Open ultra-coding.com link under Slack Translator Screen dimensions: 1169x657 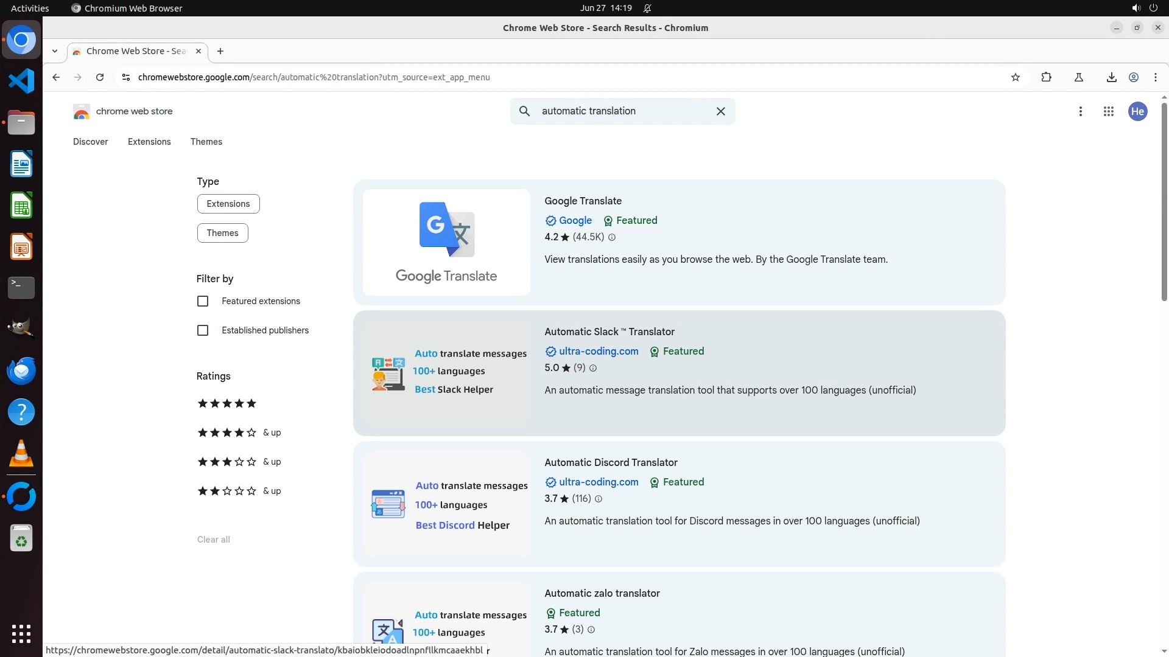[x=598, y=352]
